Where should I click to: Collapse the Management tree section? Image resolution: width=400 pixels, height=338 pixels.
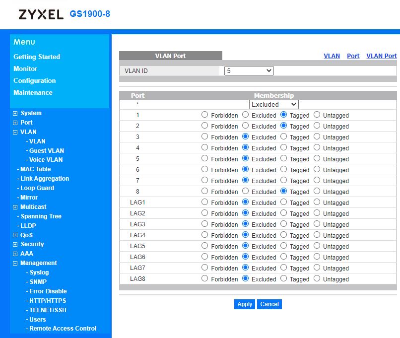15,263
